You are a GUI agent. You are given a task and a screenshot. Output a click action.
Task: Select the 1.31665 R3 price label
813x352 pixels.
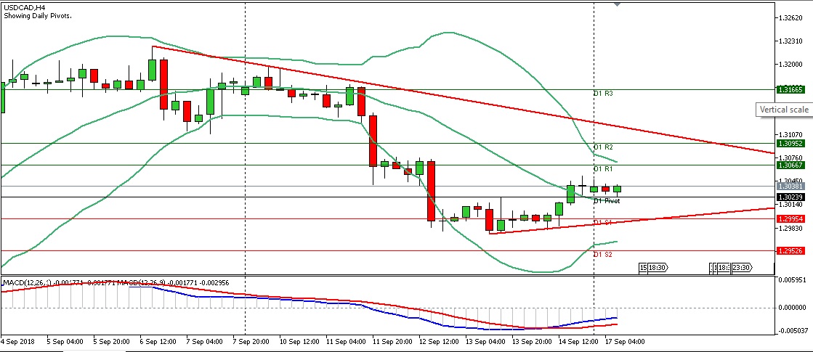pyautogui.click(x=790, y=89)
